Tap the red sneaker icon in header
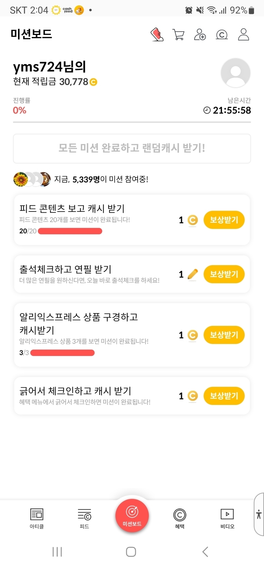The width and height of the screenshot is (264, 567). pos(157,34)
